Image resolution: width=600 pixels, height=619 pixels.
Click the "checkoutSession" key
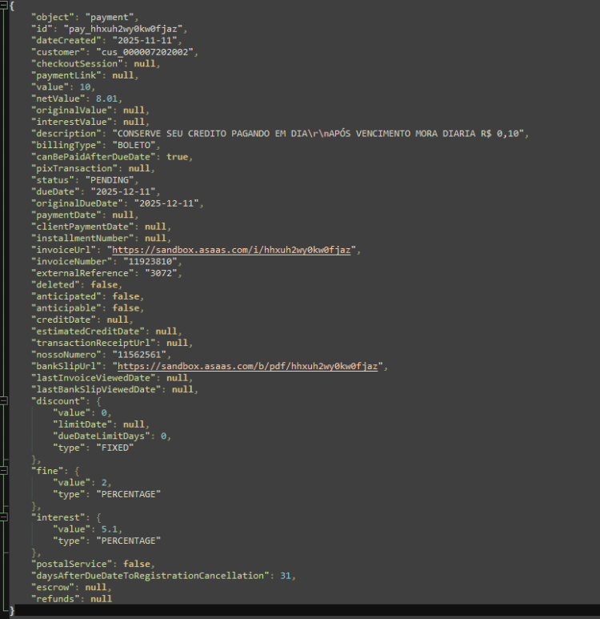point(77,64)
